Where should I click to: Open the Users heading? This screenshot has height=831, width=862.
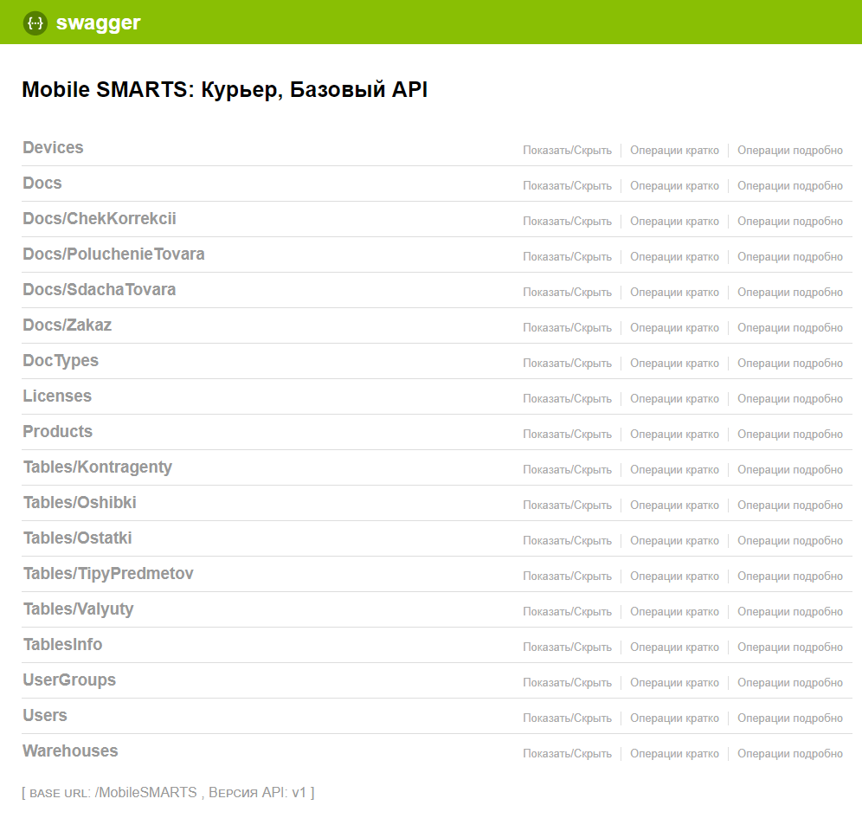click(x=45, y=716)
